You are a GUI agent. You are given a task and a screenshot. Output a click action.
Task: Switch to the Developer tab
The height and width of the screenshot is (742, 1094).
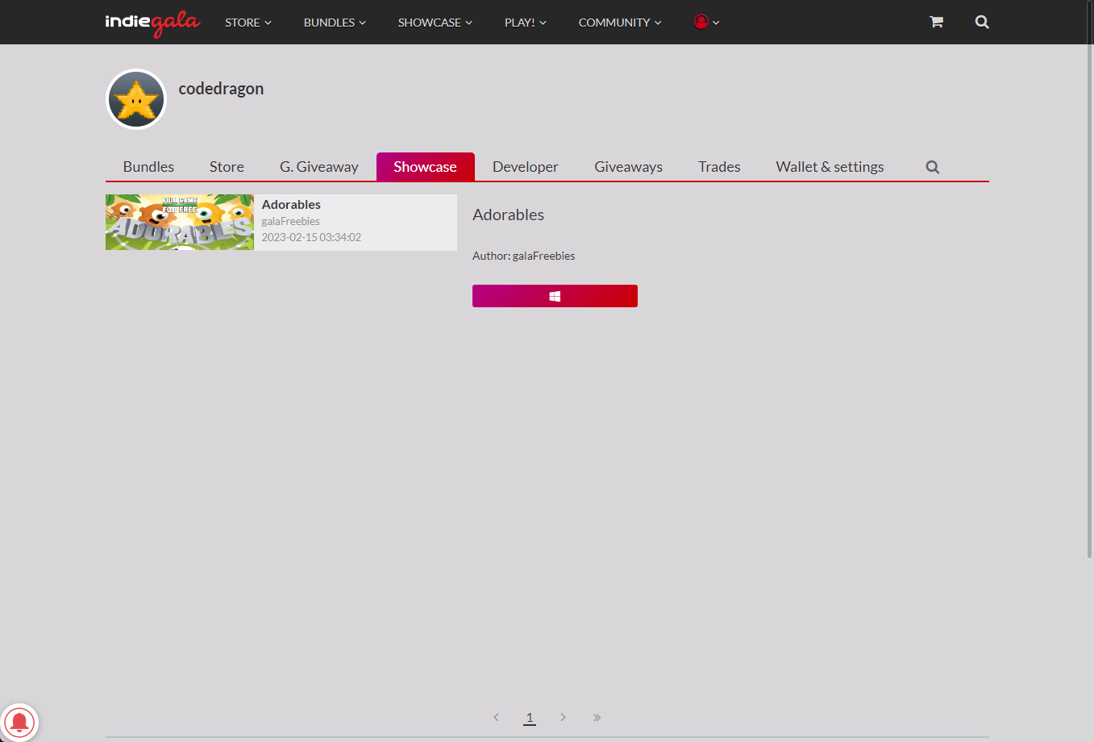click(x=526, y=167)
